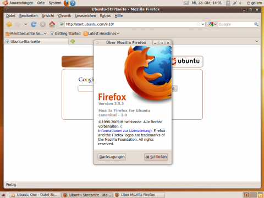Click the date and time in panel
The image size is (264, 198).
coord(207,3)
